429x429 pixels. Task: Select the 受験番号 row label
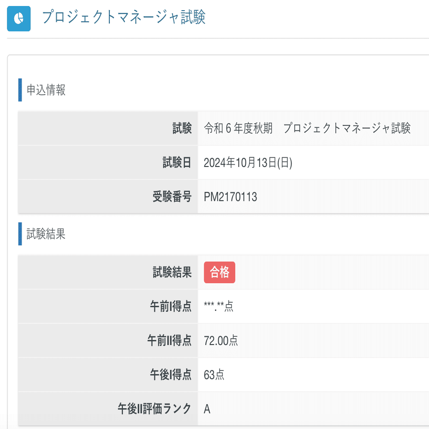172,197
